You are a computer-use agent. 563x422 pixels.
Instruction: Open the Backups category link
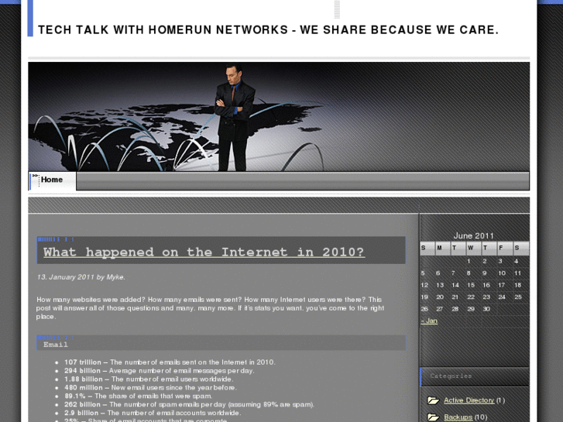click(x=458, y=417)
